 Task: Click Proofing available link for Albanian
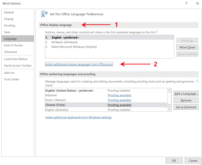(119, 95)
